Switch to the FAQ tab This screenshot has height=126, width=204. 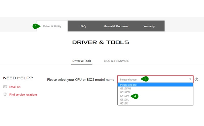83,26
